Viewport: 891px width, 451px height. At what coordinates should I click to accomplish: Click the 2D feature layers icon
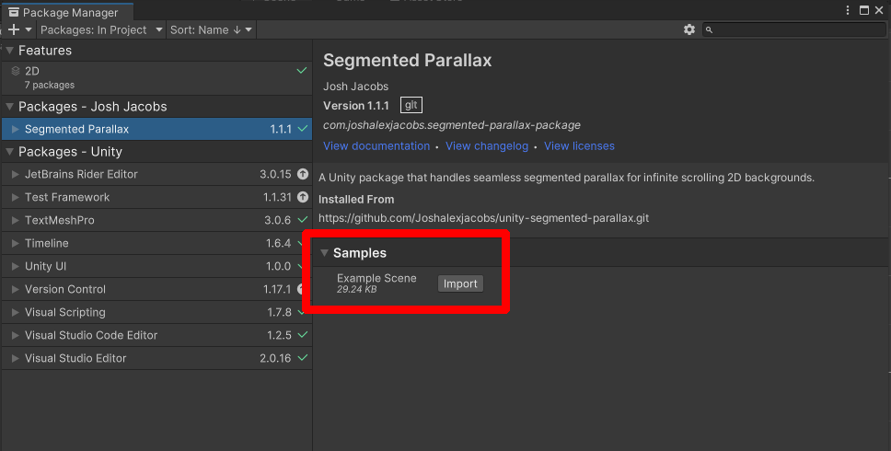[16, 71]
